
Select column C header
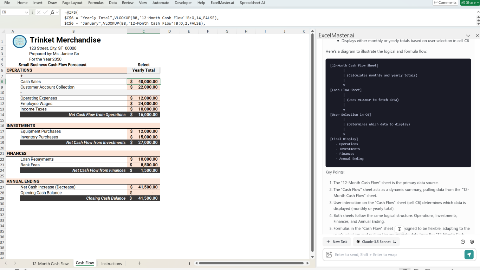click(143, 31)
